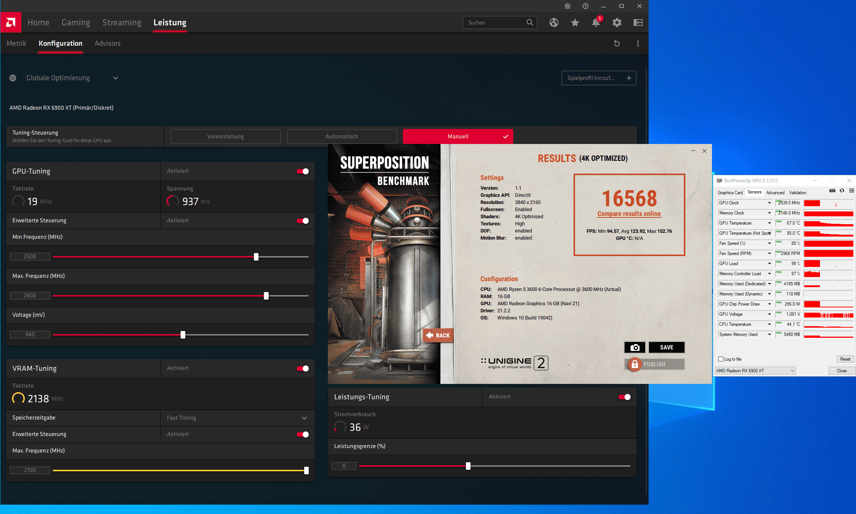The image size is (856, 514).
Task: Open GPU Temperature sensor dropdown
Action: pyautogui.click(x=769, y=223)
